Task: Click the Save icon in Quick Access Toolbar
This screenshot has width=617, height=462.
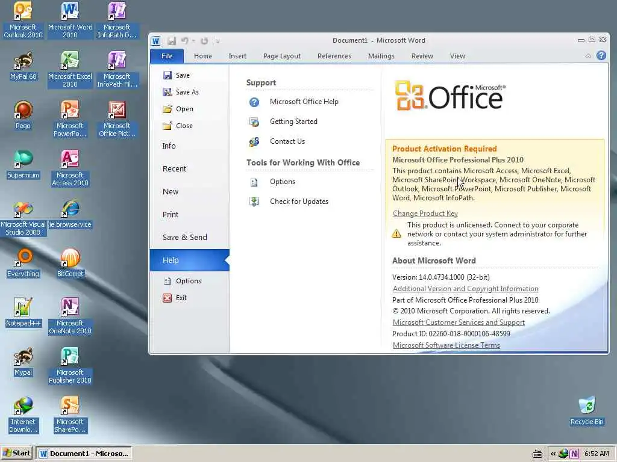Action: click(x=172, y=40)
